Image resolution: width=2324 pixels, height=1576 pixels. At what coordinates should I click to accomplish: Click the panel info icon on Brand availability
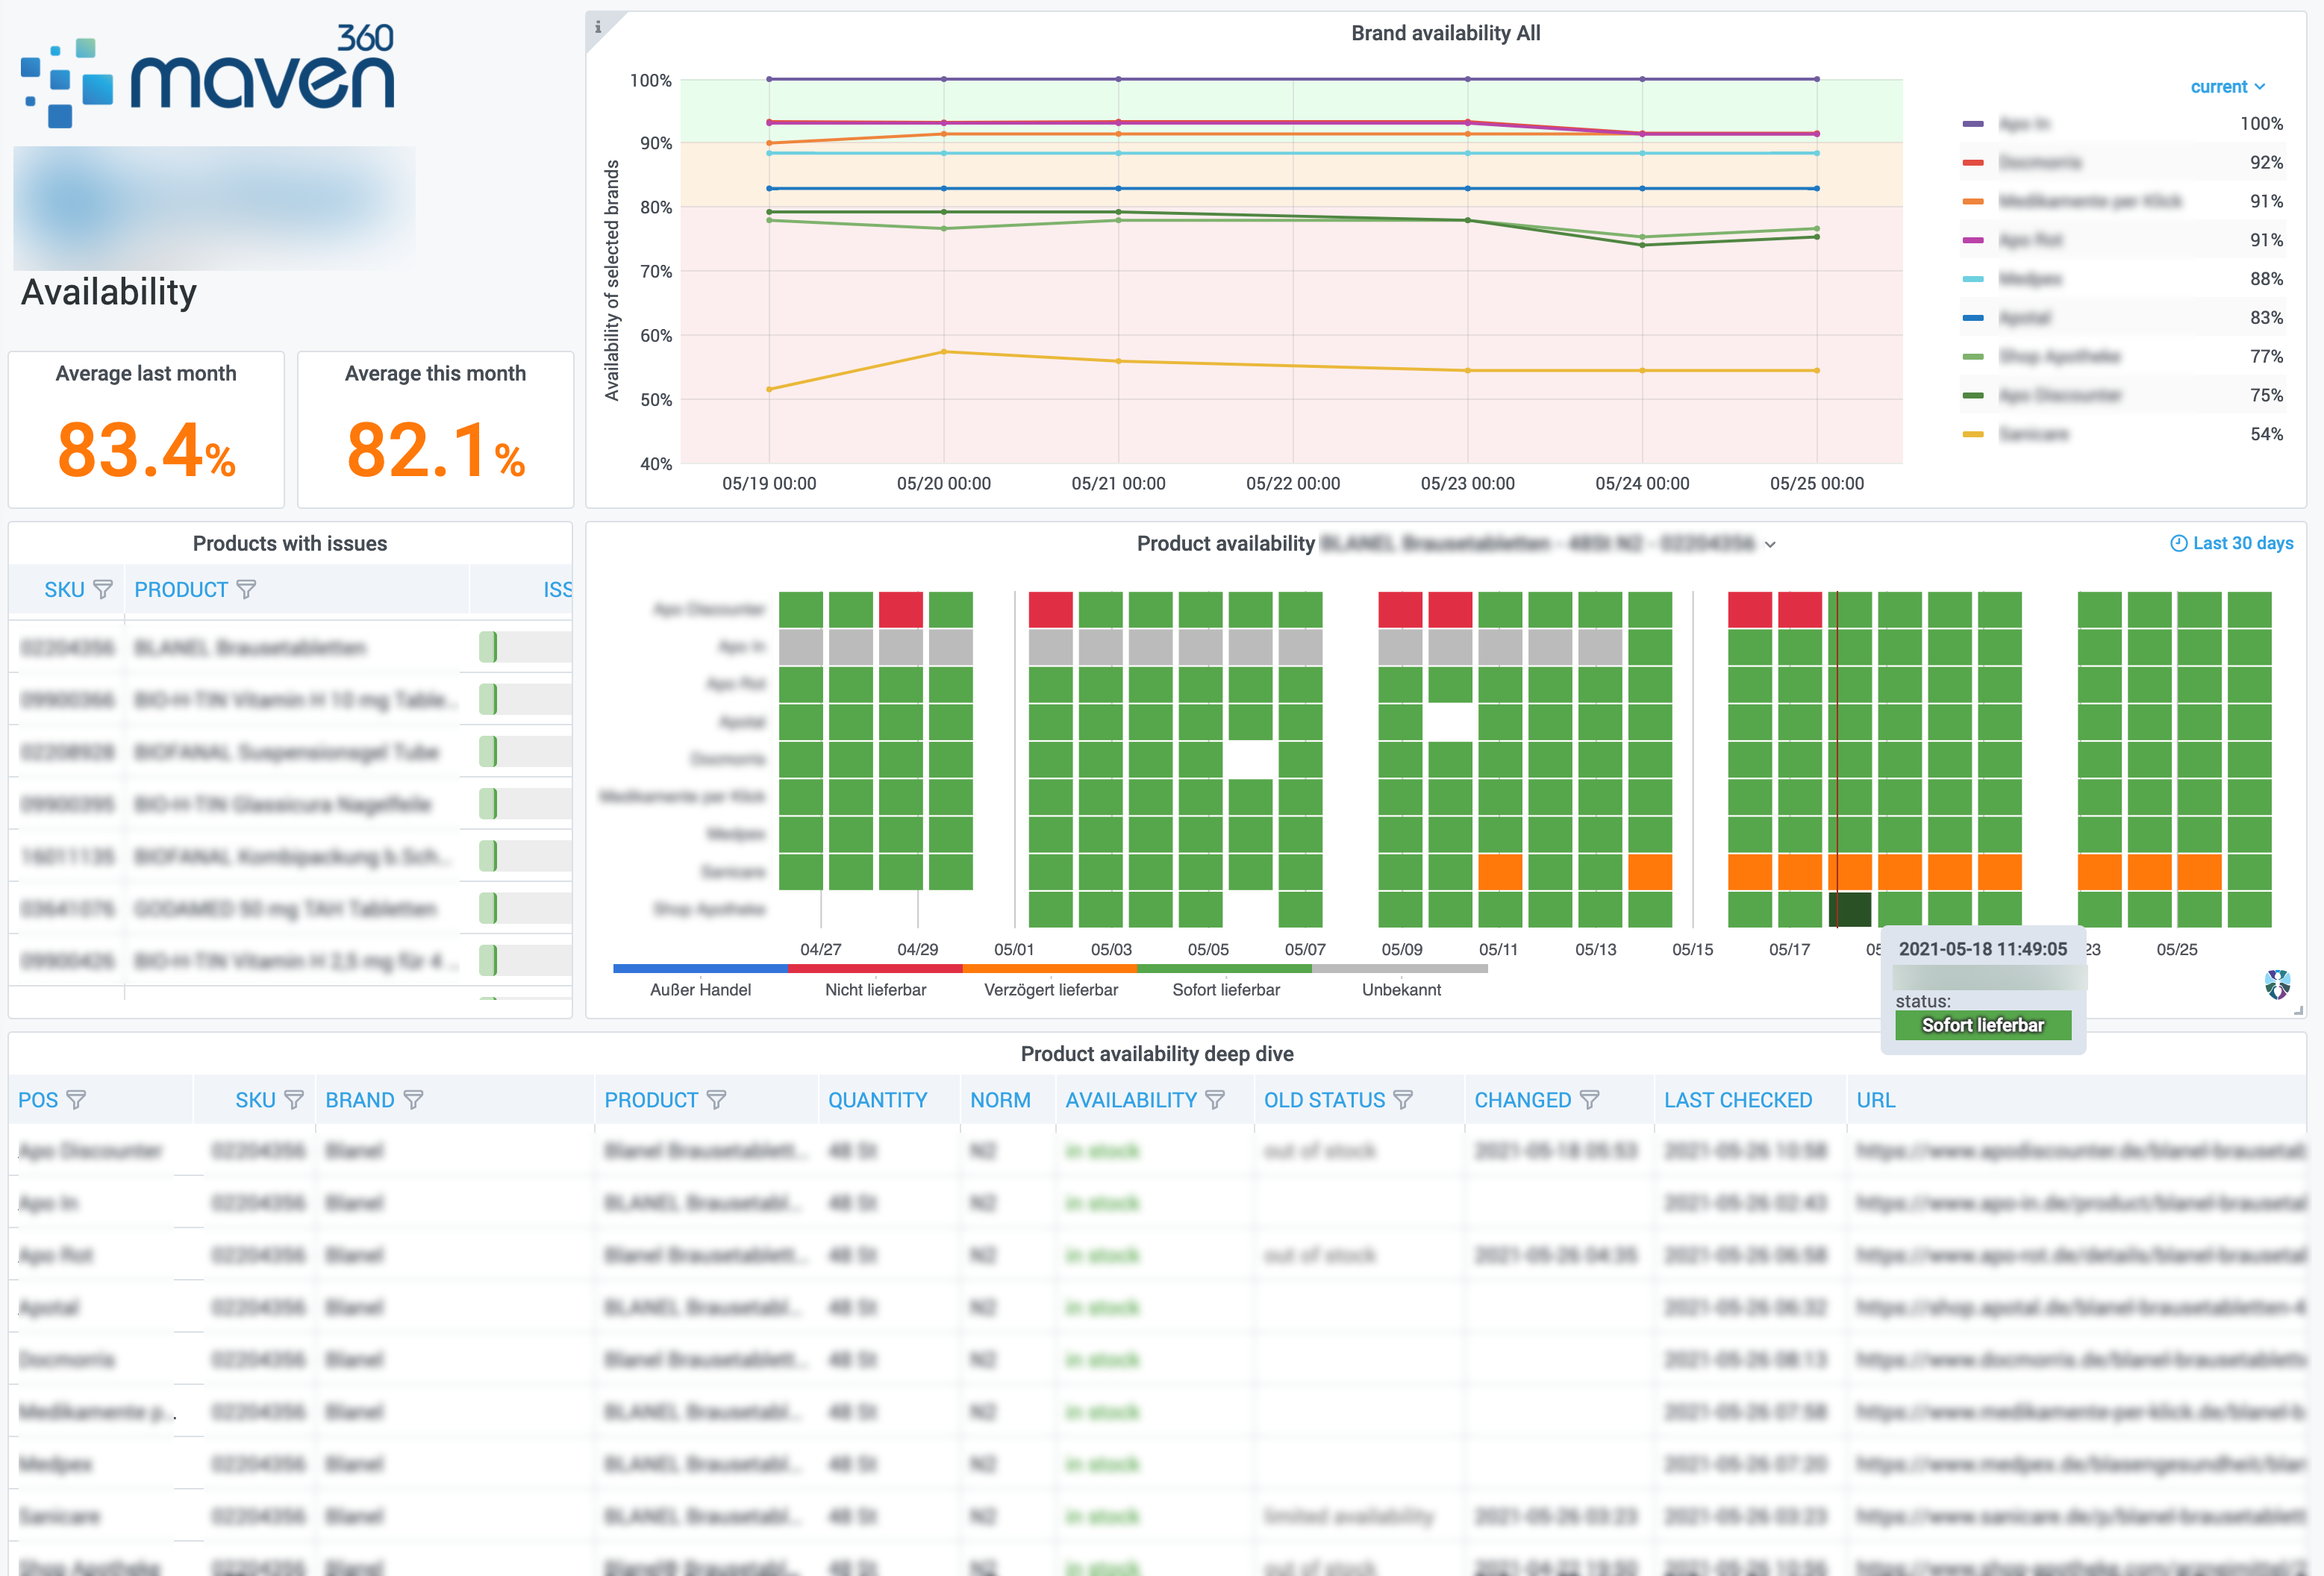point(598,27)
